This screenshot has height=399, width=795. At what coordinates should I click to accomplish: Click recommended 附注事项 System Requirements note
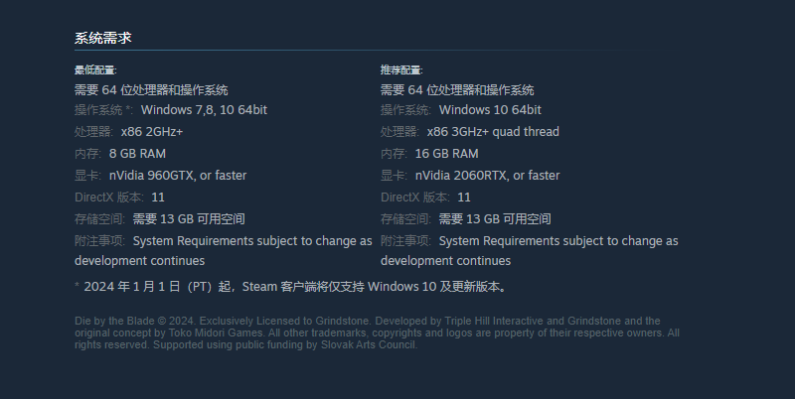pos(530,251)
